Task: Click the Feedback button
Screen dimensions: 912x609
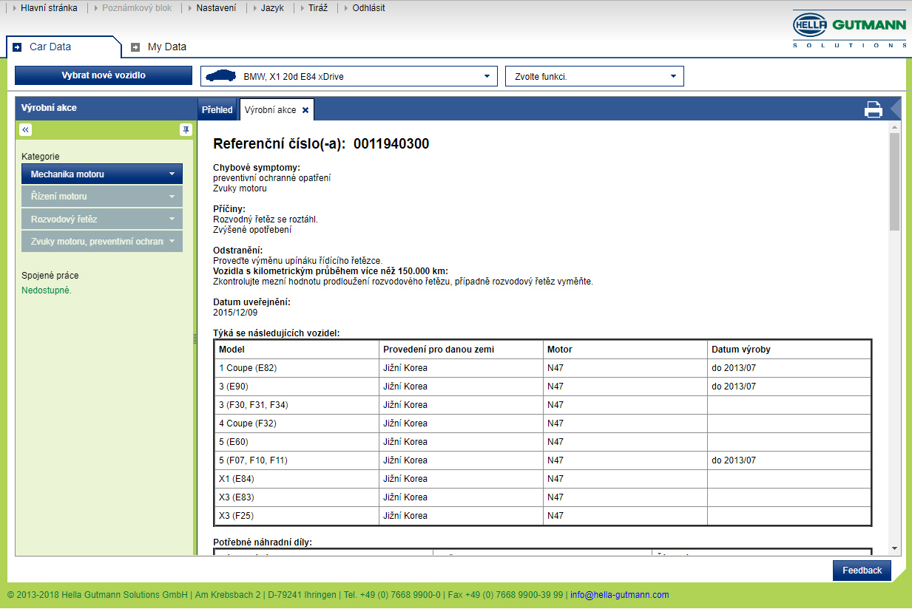Action: [x=862, y=571]
